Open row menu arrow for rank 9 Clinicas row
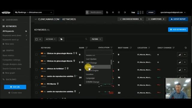192x108 pixels. pyautogui.click(x=185, y=55)
